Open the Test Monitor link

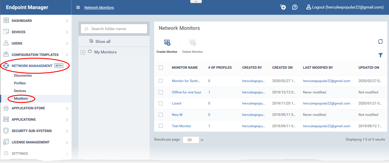pos(182,126)
